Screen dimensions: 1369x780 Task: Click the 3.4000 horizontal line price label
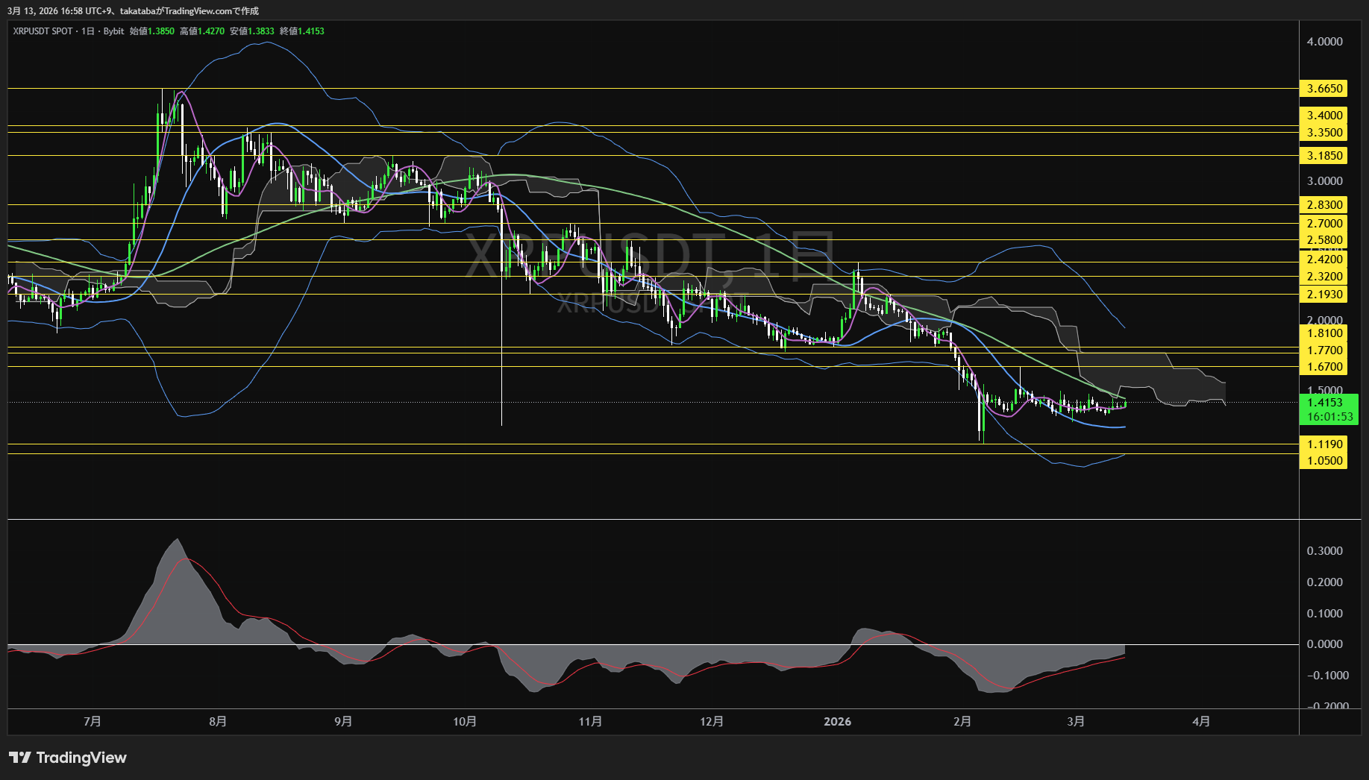[1323, 116]
